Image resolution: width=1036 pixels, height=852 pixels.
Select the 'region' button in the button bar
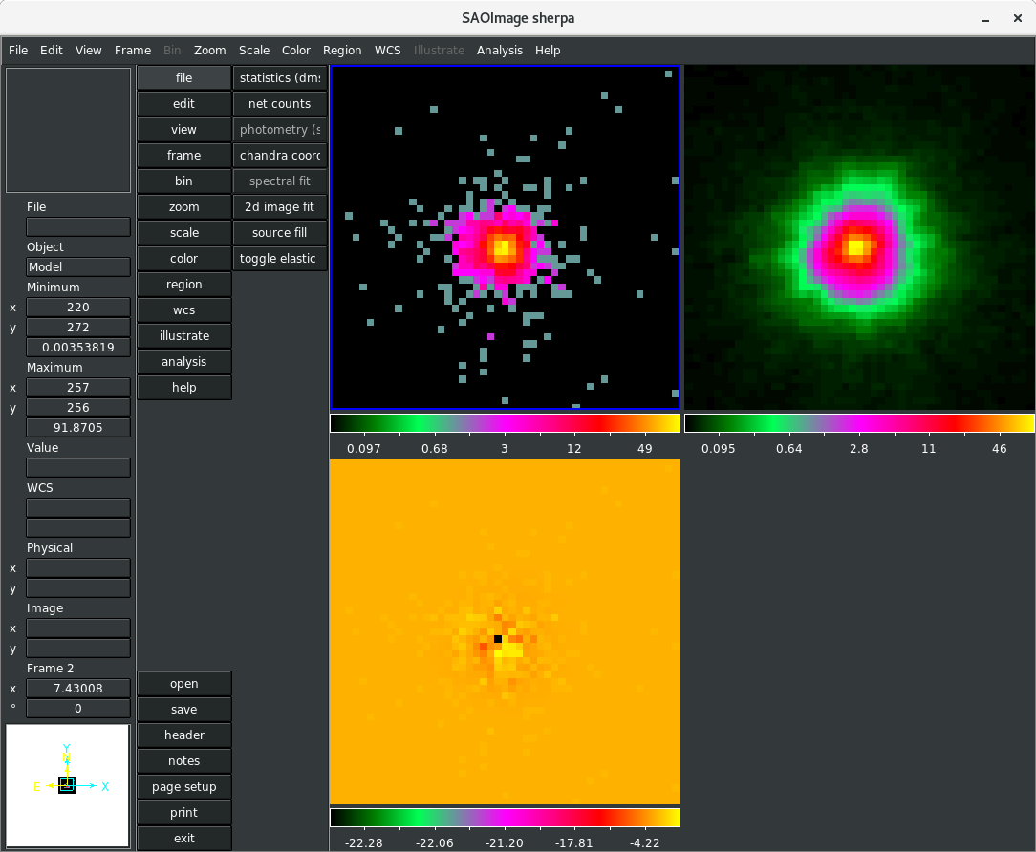(x=184, y=285)
